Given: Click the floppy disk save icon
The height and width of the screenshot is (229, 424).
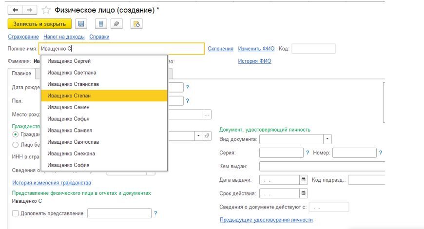Looking at the screenshot, I should click(x=81, y=23).
